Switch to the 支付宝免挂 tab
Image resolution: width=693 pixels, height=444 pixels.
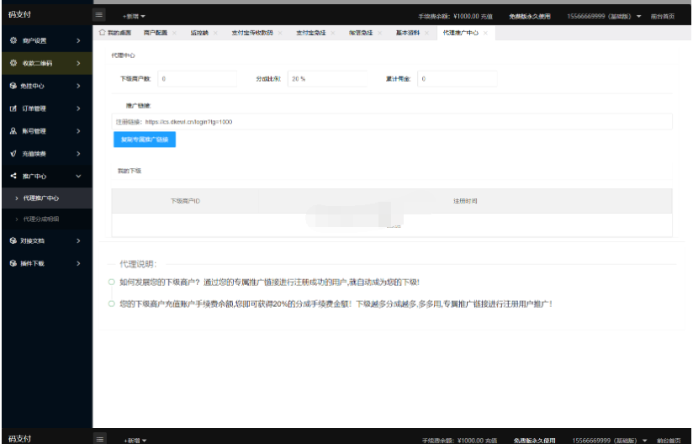coord(310,33)
